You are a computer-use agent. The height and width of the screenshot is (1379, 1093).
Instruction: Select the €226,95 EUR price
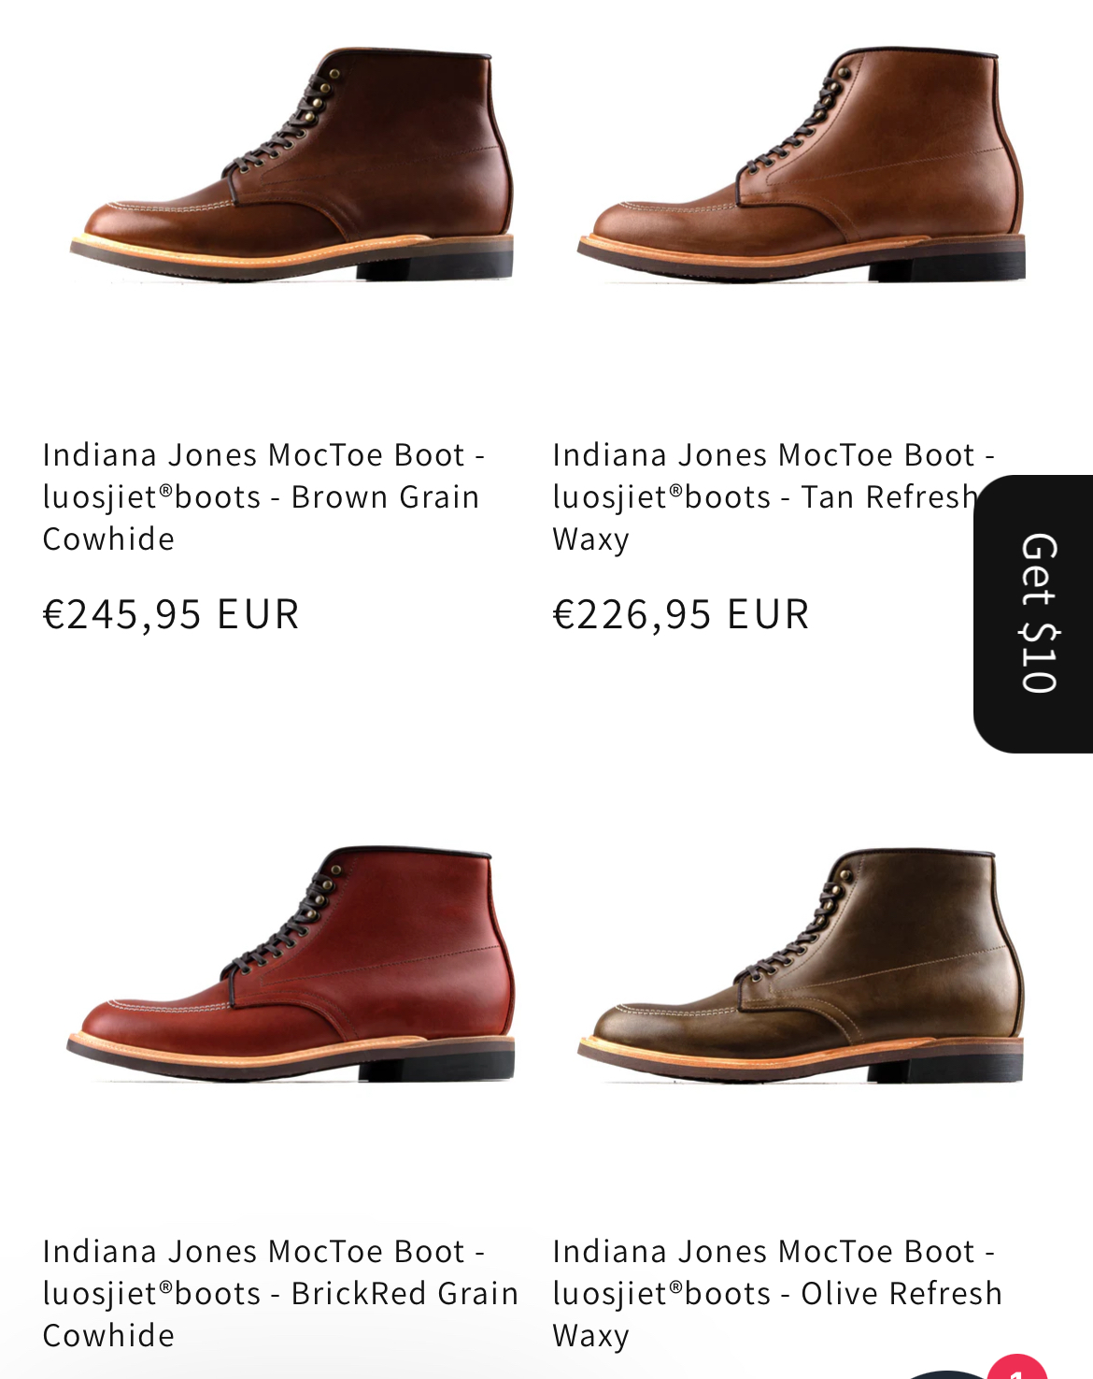point(681,614)
